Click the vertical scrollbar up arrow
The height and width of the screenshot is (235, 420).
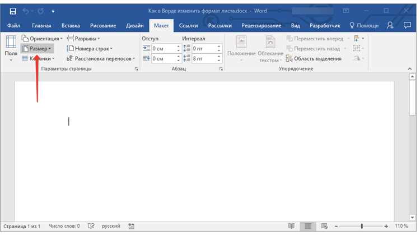tap(412, 77)
